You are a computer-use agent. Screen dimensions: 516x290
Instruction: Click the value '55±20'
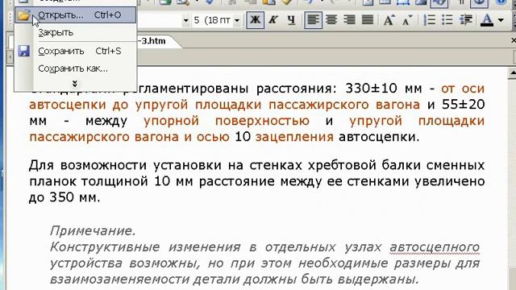(464, 105)
